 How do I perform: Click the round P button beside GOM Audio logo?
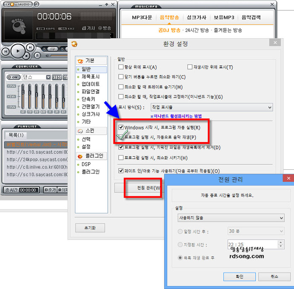[36, 4]
